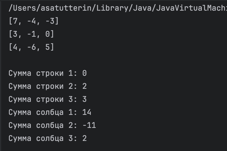Click the line Сумма строки 3: 3

pyautogui.click(x=48, y=99)
